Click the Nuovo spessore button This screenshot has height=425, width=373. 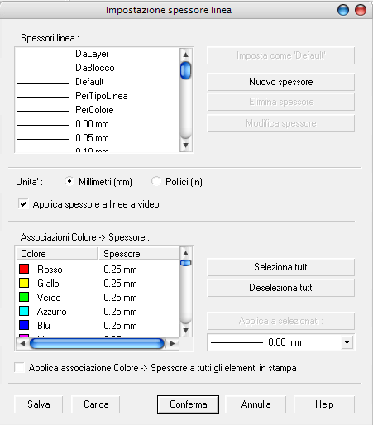281,82
